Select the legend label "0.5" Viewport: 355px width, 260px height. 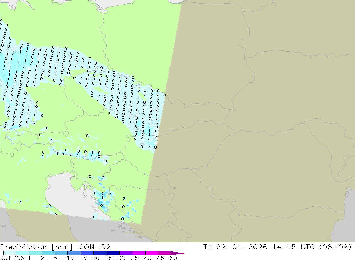19,258
